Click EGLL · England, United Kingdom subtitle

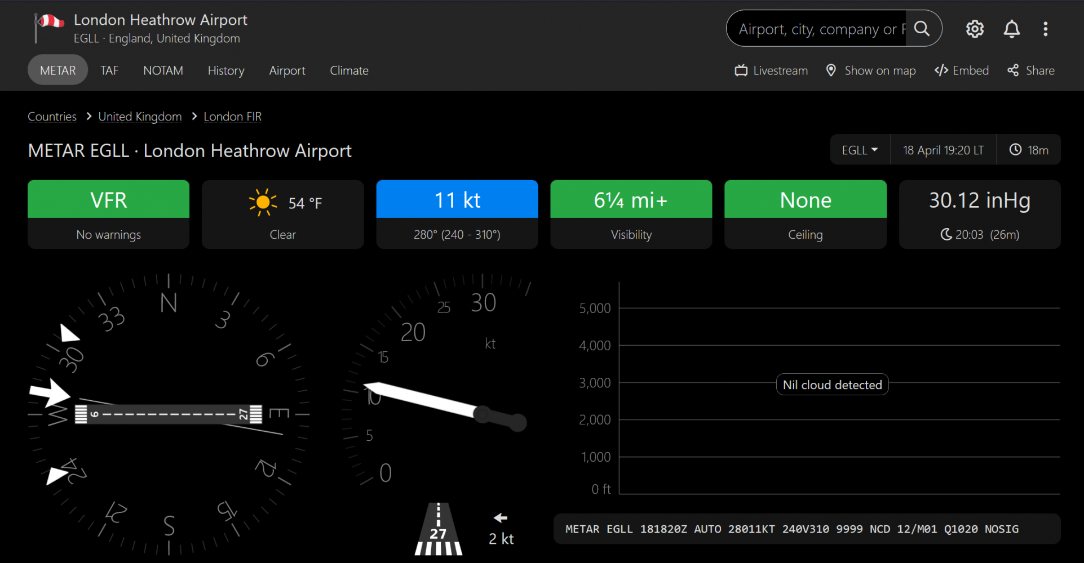157,38
